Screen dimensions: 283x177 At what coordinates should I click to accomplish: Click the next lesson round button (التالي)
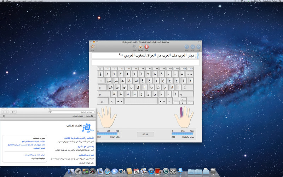pyautogui.click(x=192, y=47)
